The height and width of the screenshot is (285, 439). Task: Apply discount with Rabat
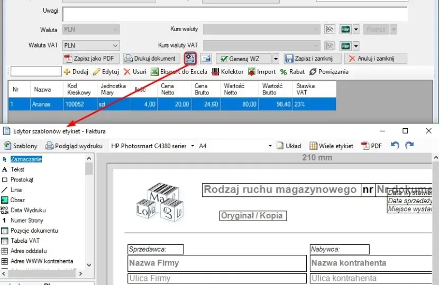point(292,72)
